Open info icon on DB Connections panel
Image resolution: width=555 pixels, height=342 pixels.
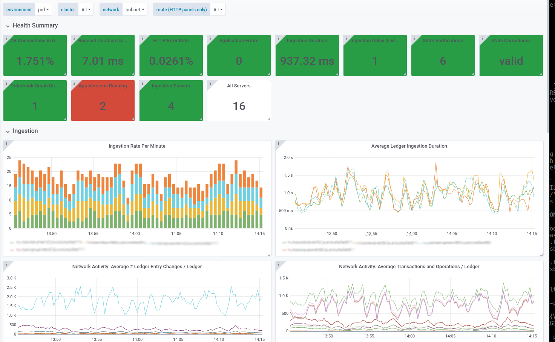6,38
